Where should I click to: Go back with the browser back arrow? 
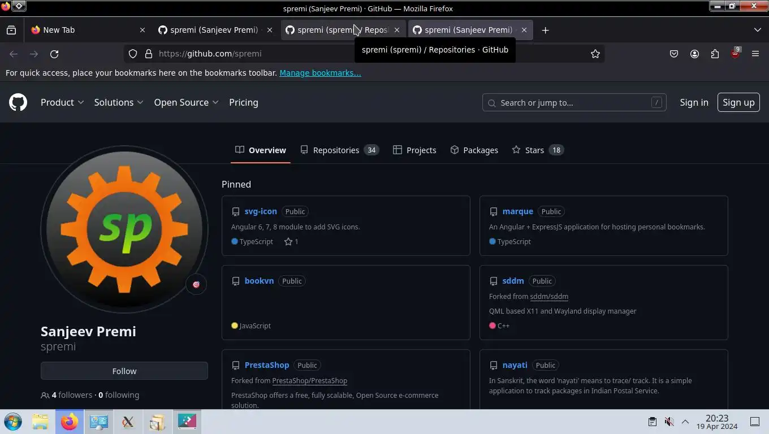point(14,54)
